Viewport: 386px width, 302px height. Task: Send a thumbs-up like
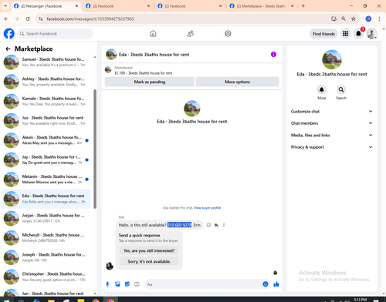click(276, 284)
